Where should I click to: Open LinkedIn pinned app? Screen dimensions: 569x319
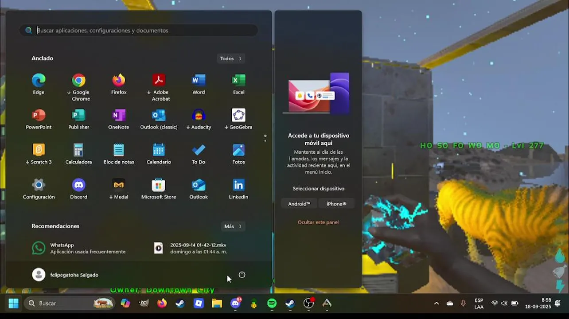click(x=238, y=189)
